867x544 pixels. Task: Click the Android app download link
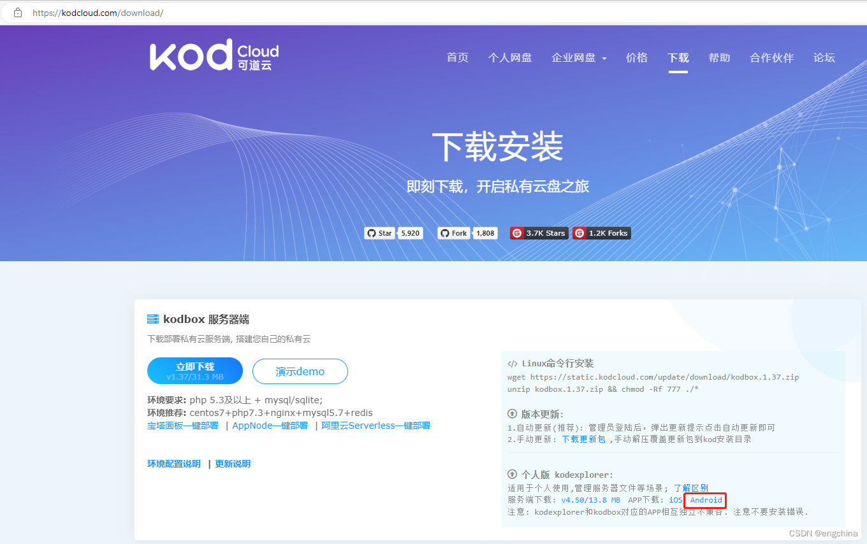click(x=706, y=500)
